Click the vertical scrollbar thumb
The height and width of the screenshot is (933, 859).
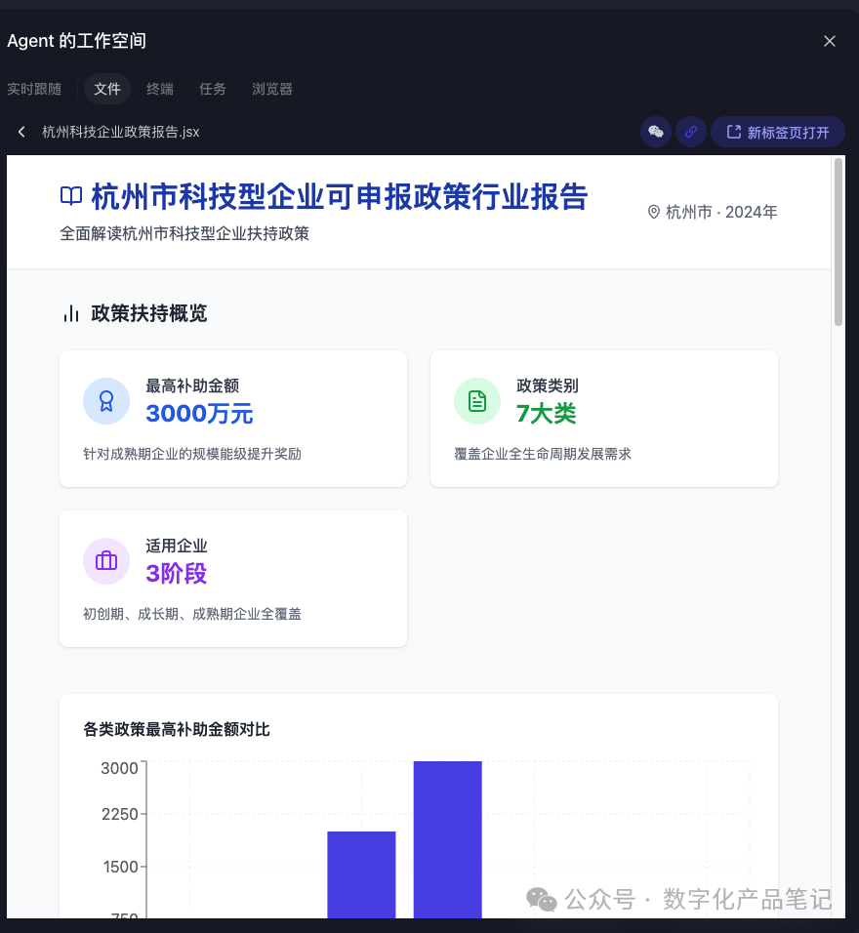(839, 242)
